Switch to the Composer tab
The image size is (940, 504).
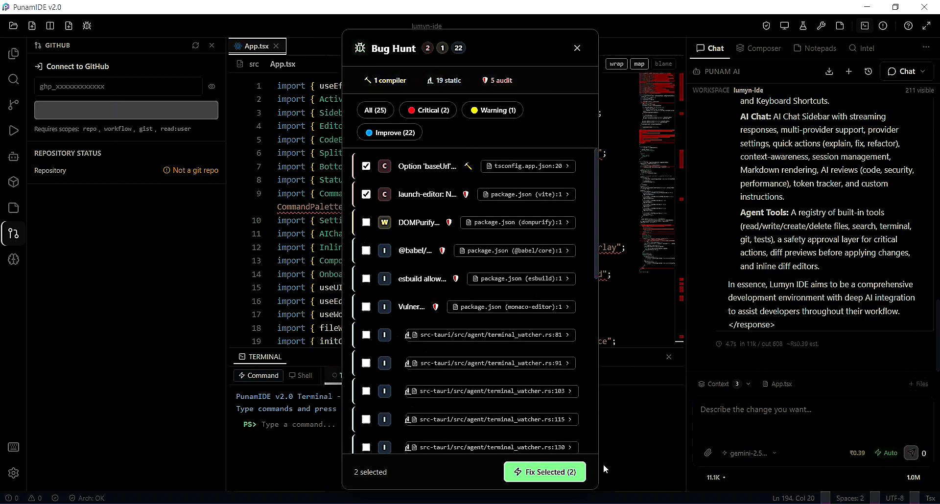(x=758, y=48)
